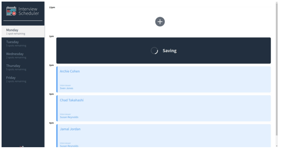The height and width of the screenshot is (150, 281).
Task: Switch to Tuesday in the sidebar
Action: (23, 43)
